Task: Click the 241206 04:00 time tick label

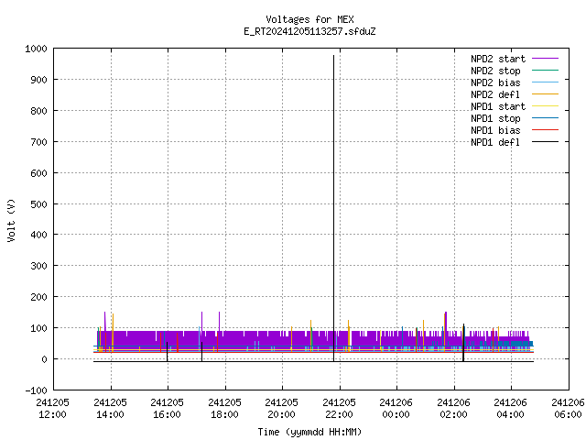Action: point(511,409)
